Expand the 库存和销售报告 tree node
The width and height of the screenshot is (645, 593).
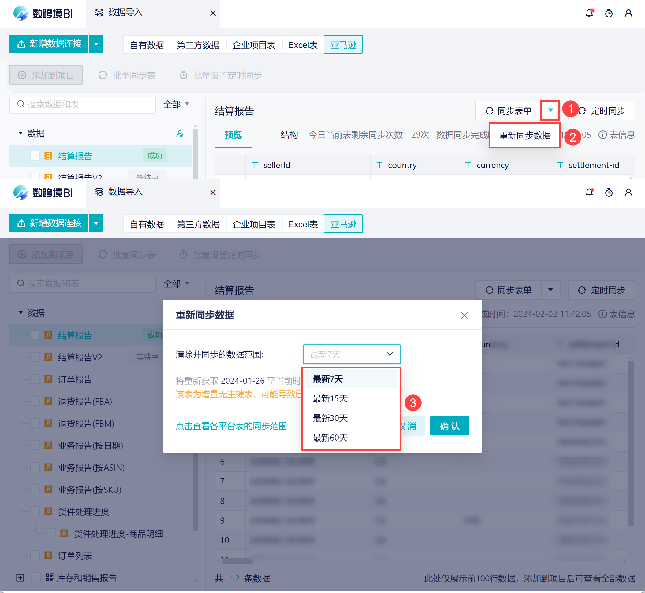click(20, 578)
